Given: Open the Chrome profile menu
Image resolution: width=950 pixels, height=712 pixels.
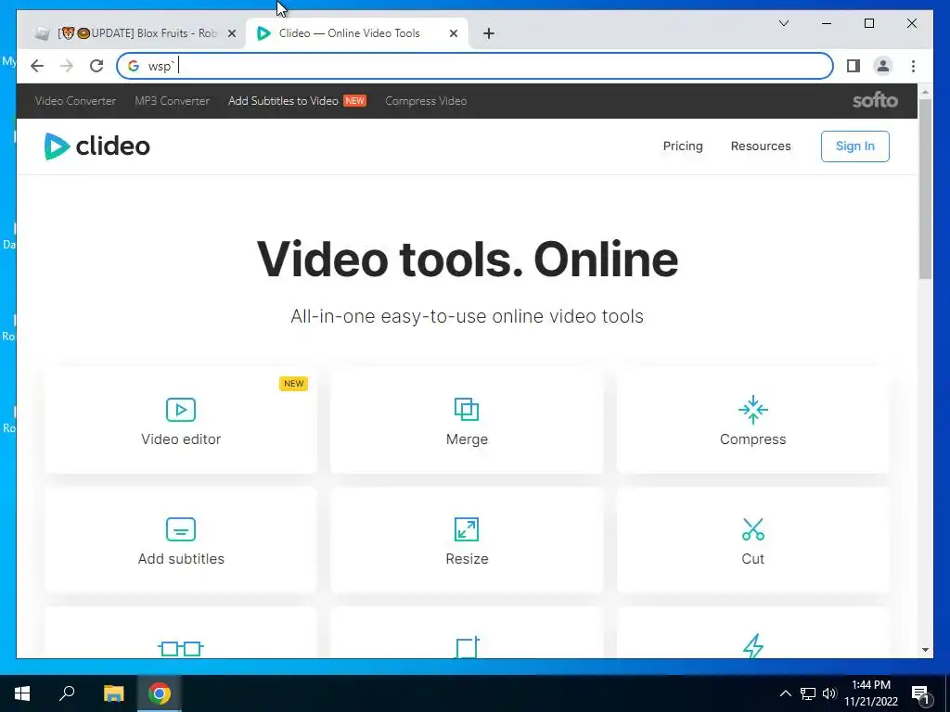Looking at the screenshot, I should click(883, 66).
